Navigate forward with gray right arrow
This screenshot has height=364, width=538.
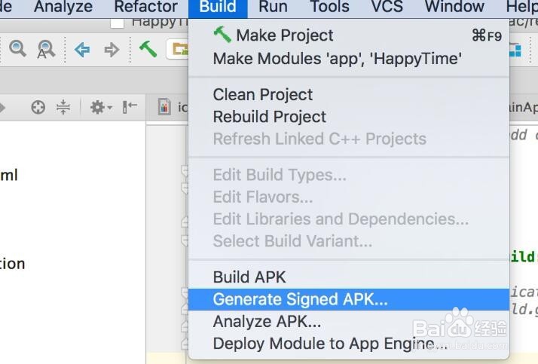112,50
